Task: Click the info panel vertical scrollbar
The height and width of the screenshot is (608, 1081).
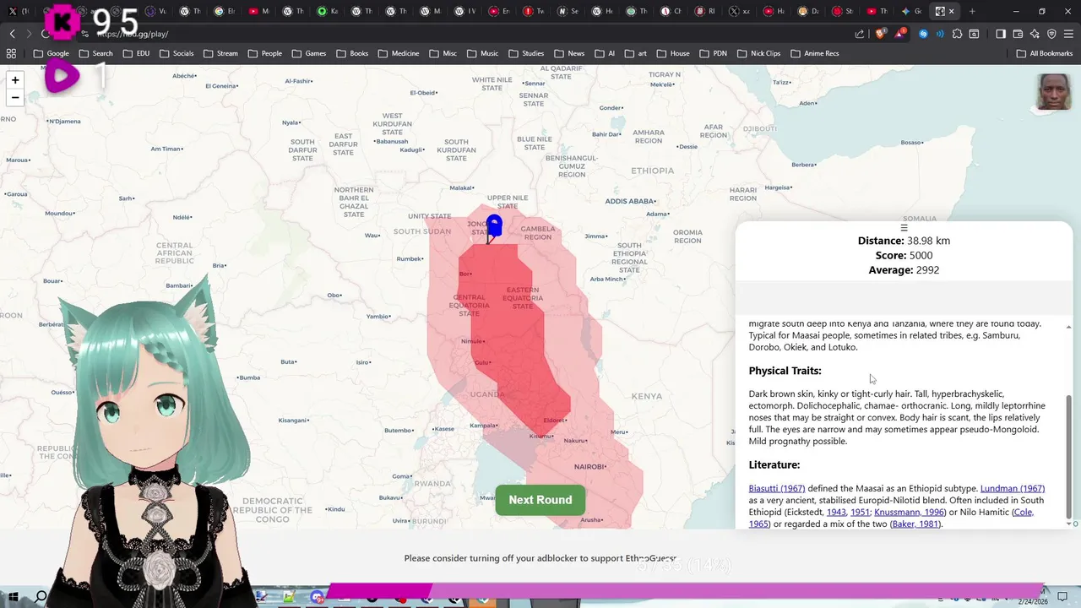Action: [1068, 456]
